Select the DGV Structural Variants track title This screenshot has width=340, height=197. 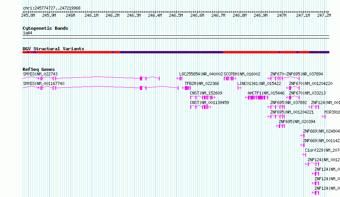[x=53, y=49]
